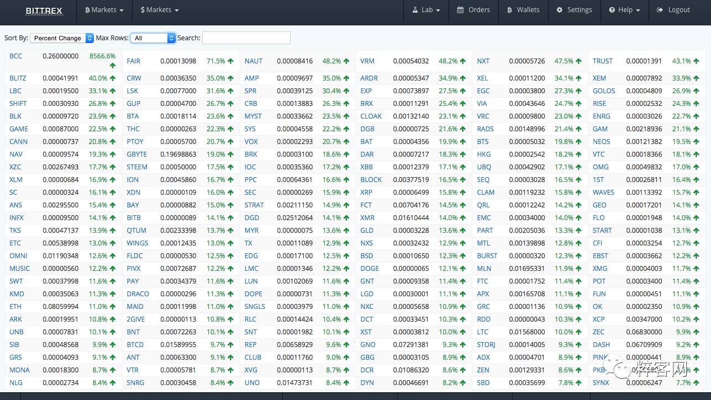711x400 pixels.
Task: Click the UNO price 0.01473731
Action: click(x=295, y=383)
